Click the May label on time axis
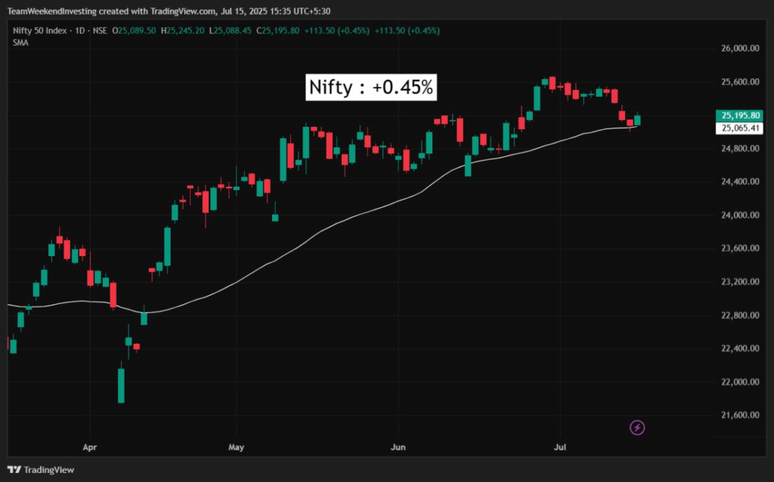The image size is (774, 482). click(x=236, y=447)
